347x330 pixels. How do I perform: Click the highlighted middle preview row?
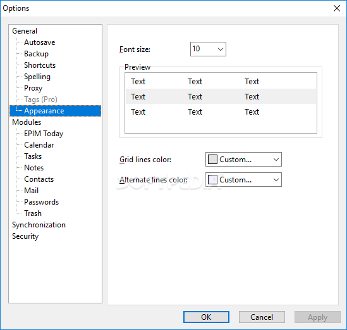[221, 96]
